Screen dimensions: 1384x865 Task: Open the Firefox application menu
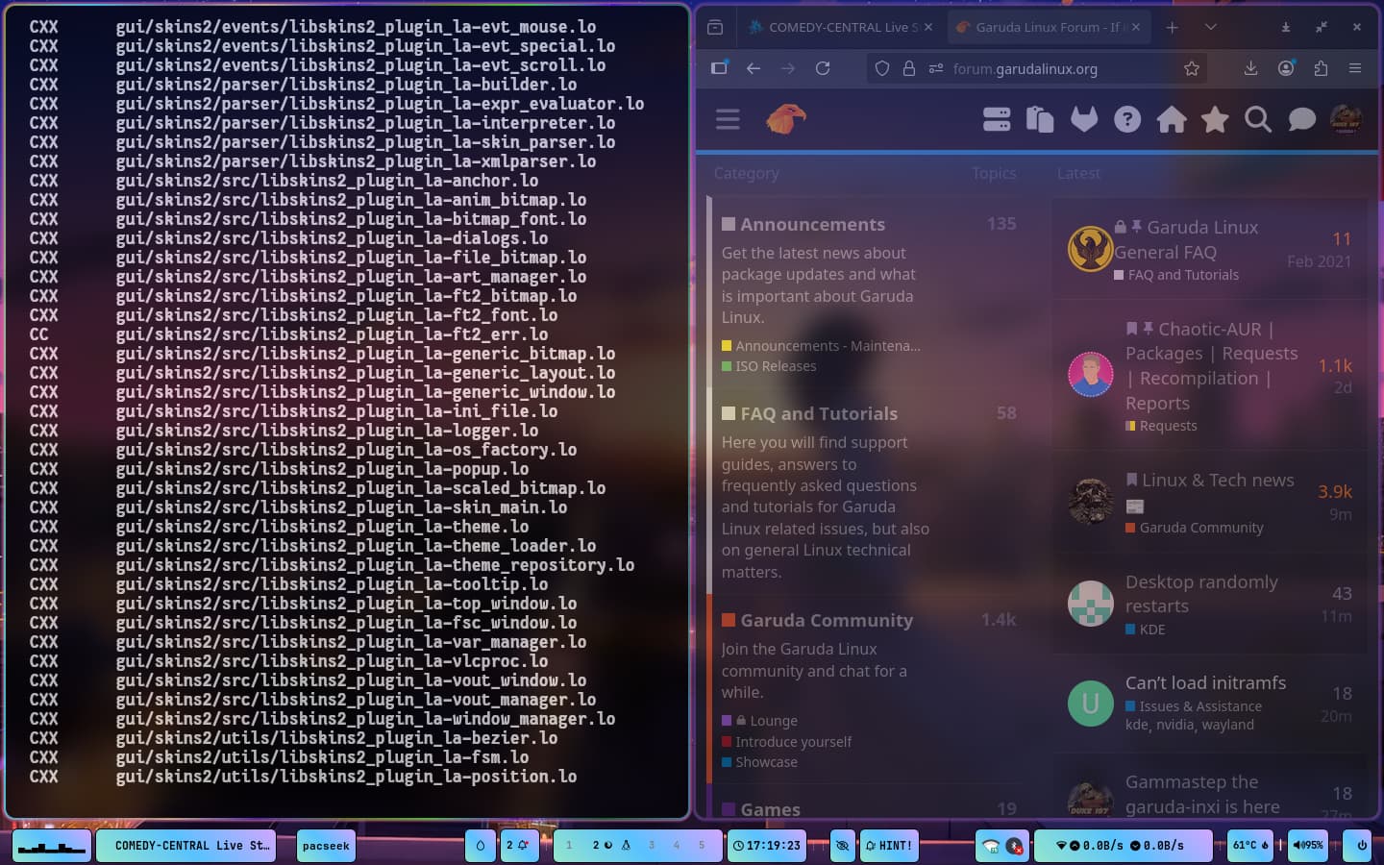[x=1355, y=68]
